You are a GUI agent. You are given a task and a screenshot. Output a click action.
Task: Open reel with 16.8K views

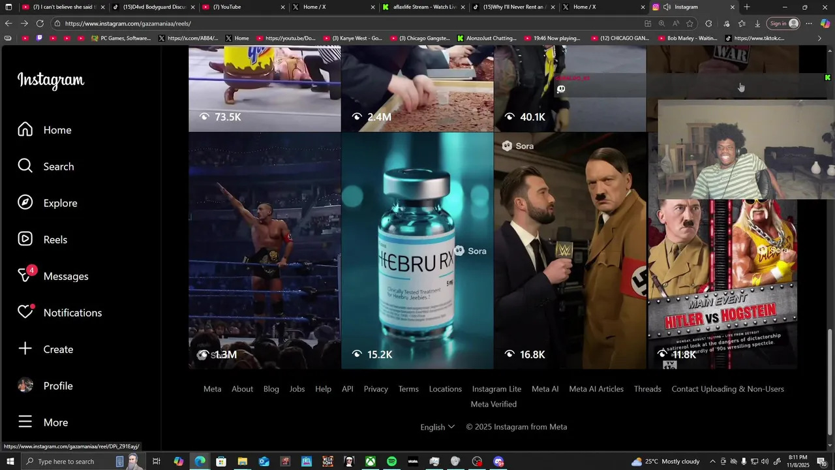569,251
